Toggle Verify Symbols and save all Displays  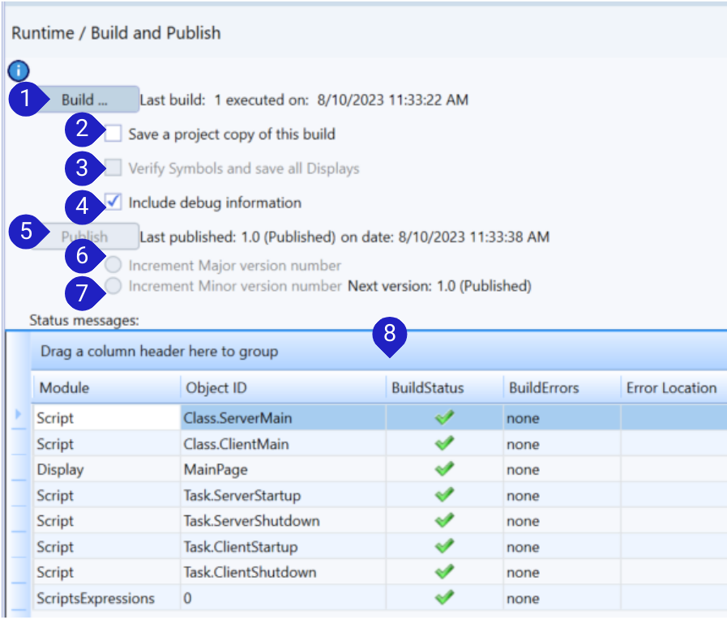(x=113, y=168)
